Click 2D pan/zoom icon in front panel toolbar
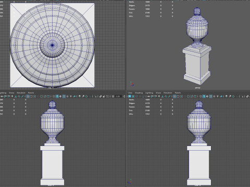 [19, 96]
